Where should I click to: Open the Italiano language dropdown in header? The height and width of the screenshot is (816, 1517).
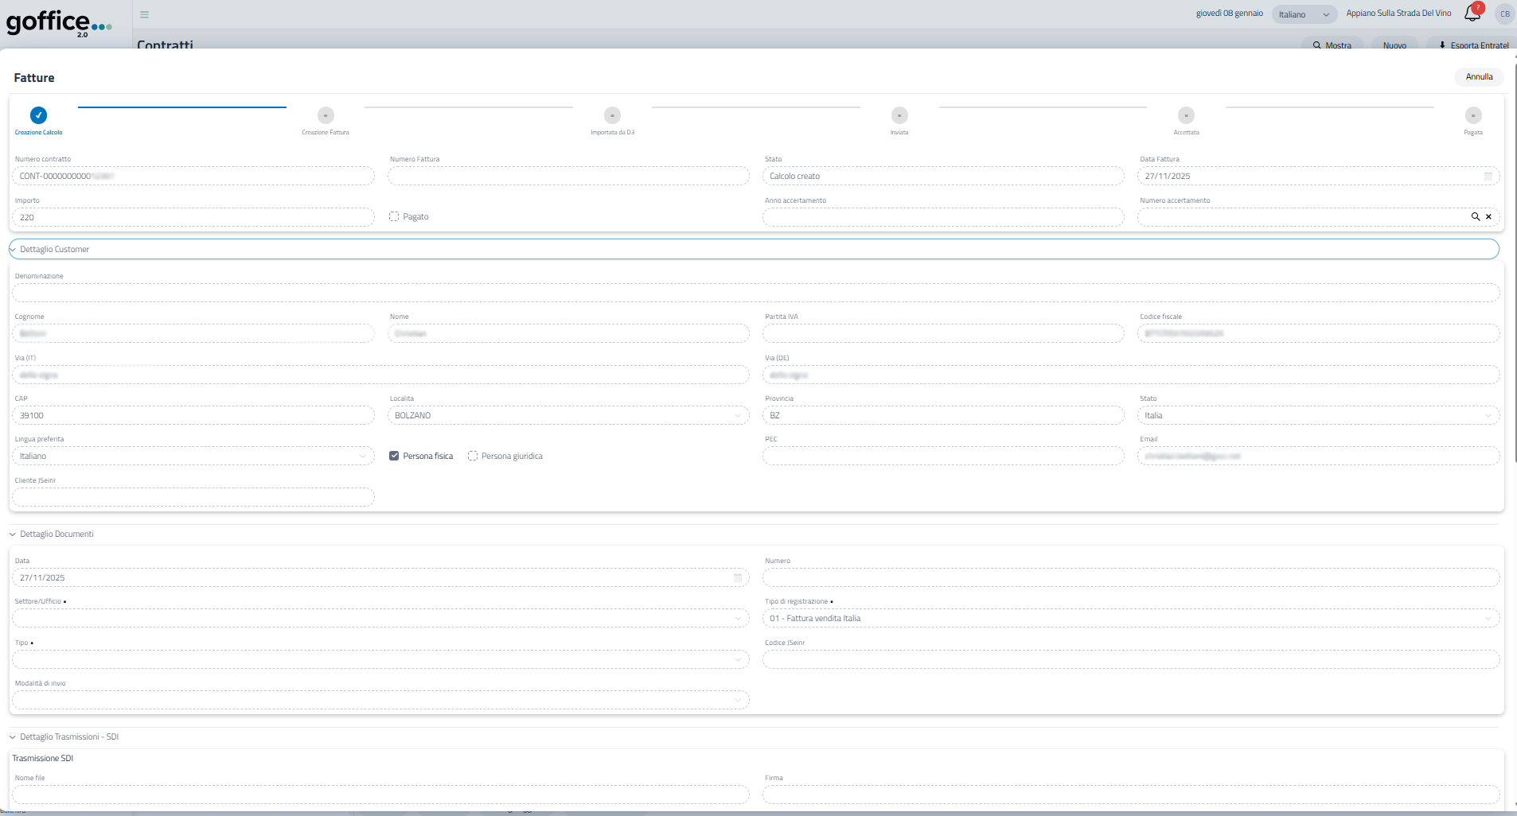tap(1304, 14)
